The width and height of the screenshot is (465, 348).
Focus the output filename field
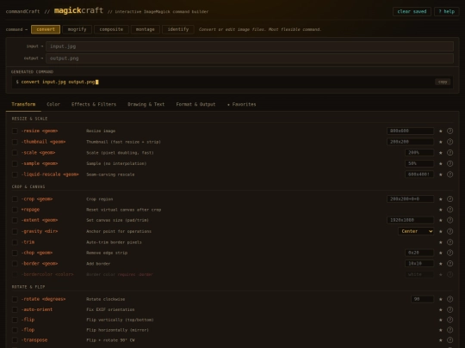click(x=250, y=58)
